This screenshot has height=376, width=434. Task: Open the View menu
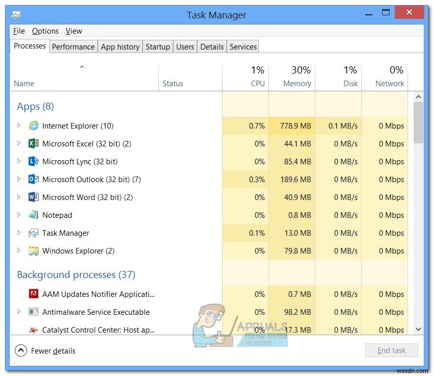coord(73,31)
